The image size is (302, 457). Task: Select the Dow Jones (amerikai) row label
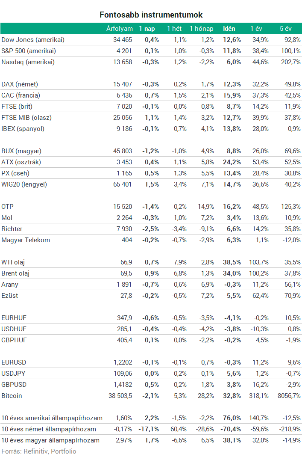tap(33, 40)
